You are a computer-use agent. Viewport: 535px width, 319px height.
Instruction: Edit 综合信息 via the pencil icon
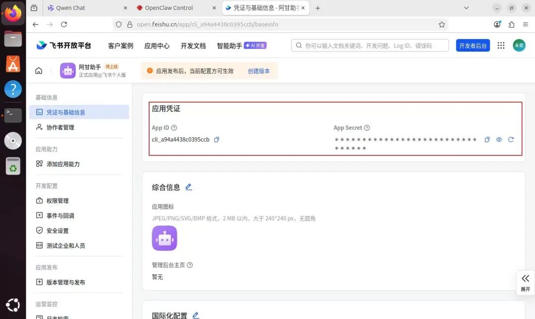click(x=188, y=187)
